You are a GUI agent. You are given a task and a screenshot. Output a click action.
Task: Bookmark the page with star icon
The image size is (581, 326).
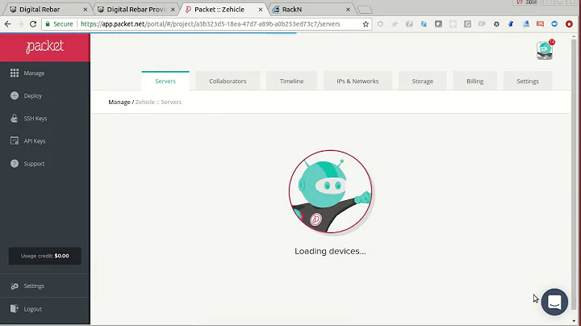(366, 24)
